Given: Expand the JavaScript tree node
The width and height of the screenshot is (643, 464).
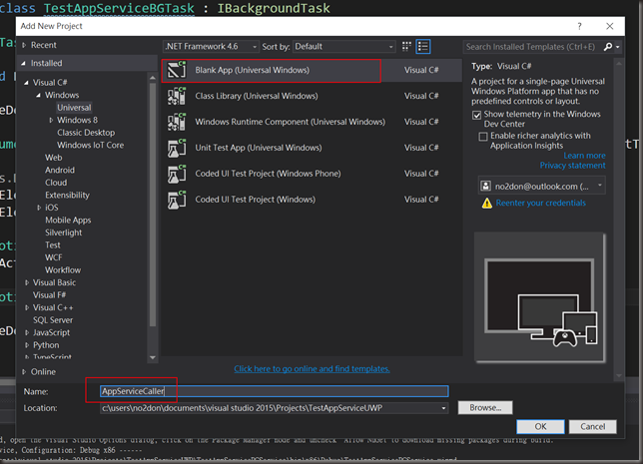Looking at the screenshot, I should tap(27, 333).
